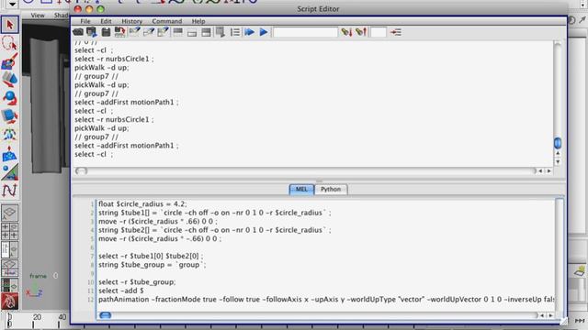The image size is (588, 330).
Task: Toggle Echo All Commands icon
Action: coord(220,33)
